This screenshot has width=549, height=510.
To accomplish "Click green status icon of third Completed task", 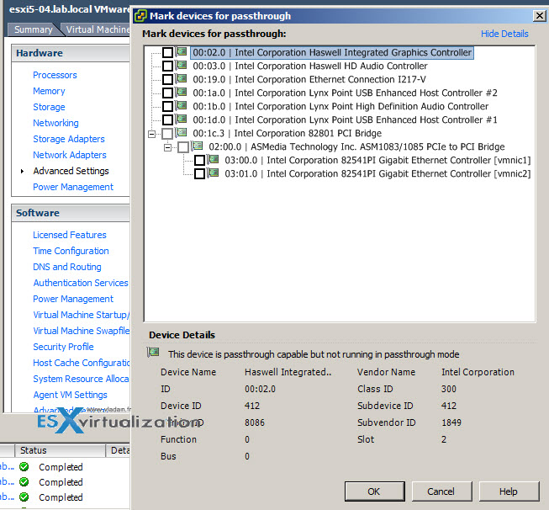I will 24,497.
